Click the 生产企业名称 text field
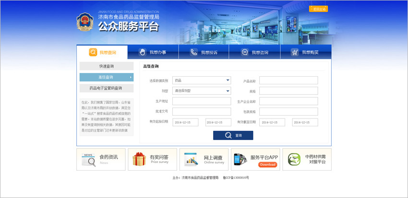Screen dimensions: 408x198 288,101
